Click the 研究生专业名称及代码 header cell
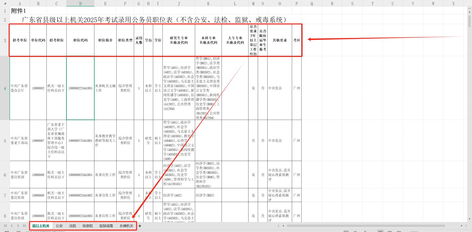Screen dimensions: 472x232 point(179,41)
